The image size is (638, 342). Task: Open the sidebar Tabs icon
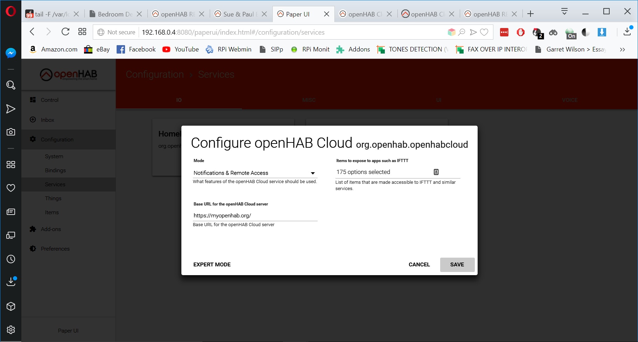[11, 235]
